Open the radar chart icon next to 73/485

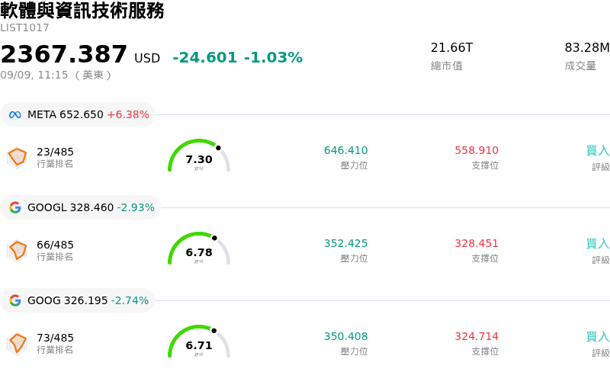click(x=17, y=344)
